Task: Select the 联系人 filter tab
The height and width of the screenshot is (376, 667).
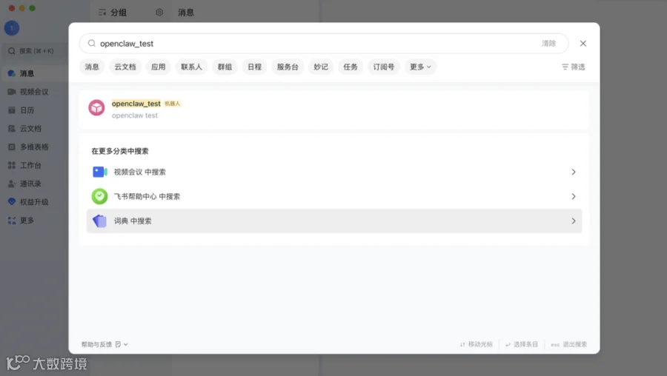Action: (x=191, y=67)
